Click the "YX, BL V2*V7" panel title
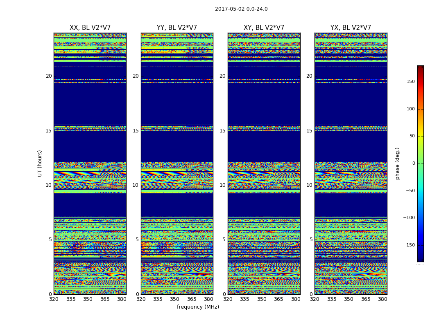430x327 pixels. click(x=351, y=28)
